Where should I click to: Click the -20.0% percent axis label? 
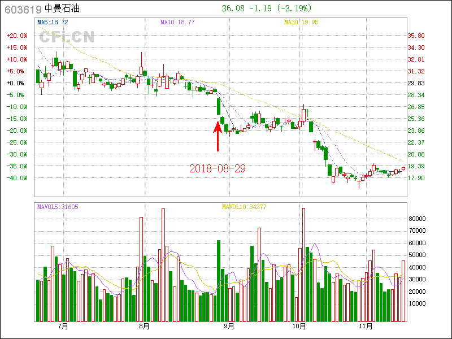click(18, 131)
